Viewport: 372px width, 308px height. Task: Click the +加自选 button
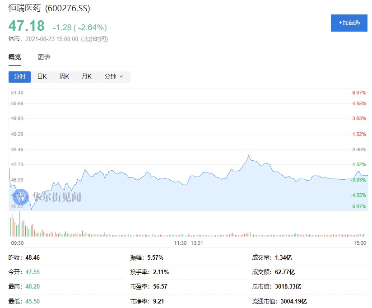(x=349, y=23)
